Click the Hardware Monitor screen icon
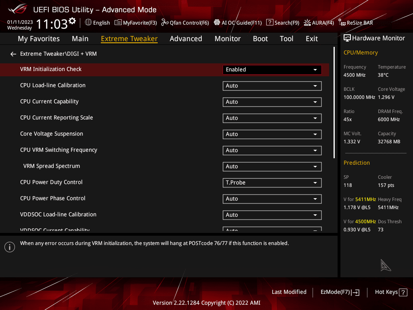The image size is (413, 310). (347, 38)
